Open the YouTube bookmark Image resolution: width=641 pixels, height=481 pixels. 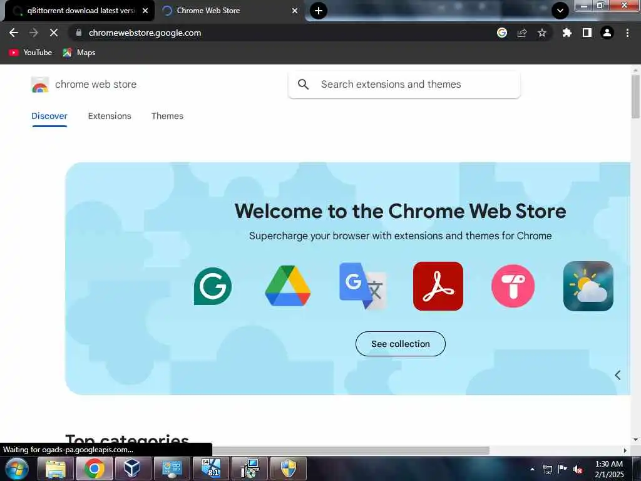coord(31,53)
